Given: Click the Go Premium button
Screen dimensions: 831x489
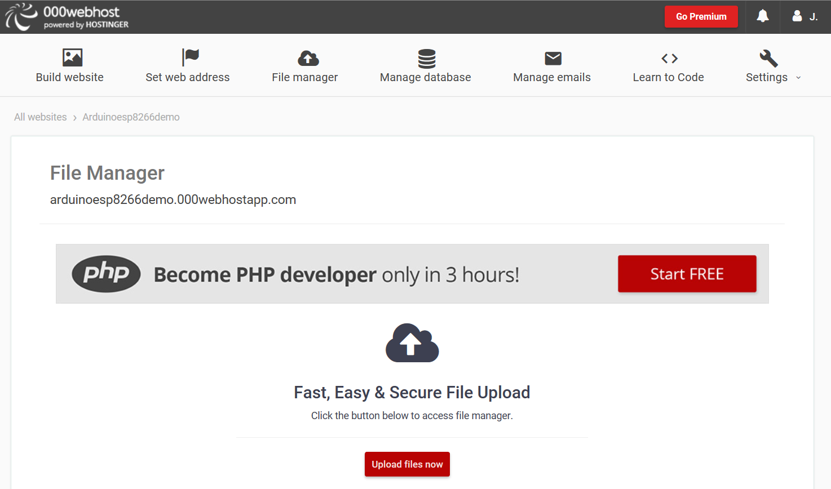Looking at the screenshot, I should [x=701, y=17].
